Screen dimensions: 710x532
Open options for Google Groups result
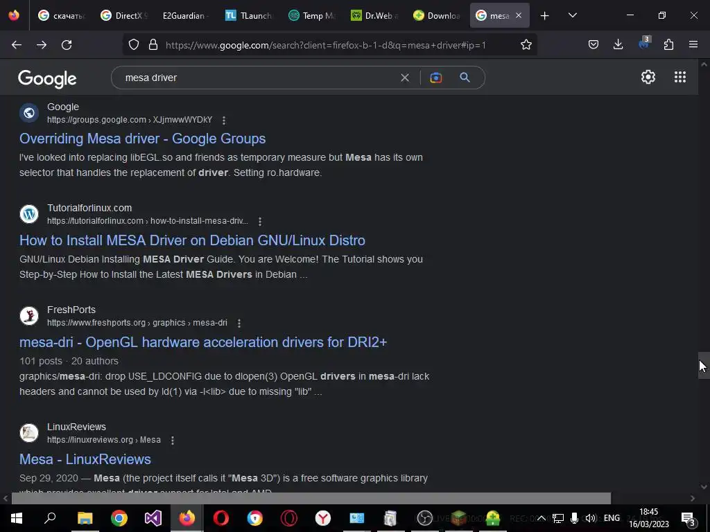(224, 121)
